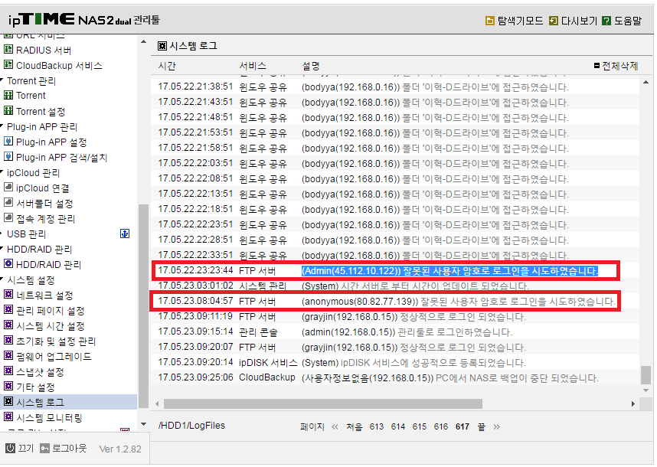The height and width of the screenshot is (467, 657).
Task: Click the log list vertical scrollbar thumb
Action: (646, 375)
